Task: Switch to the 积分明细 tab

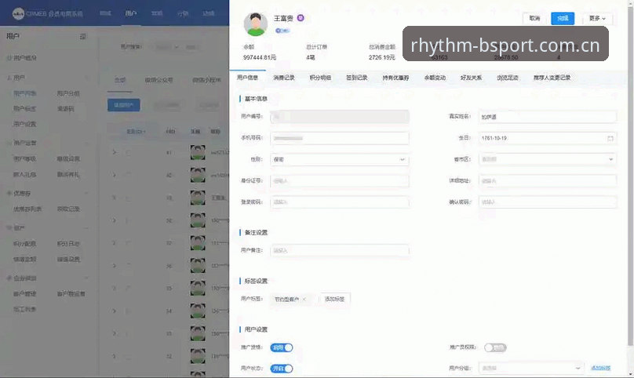Action: [x=320, y=78]
